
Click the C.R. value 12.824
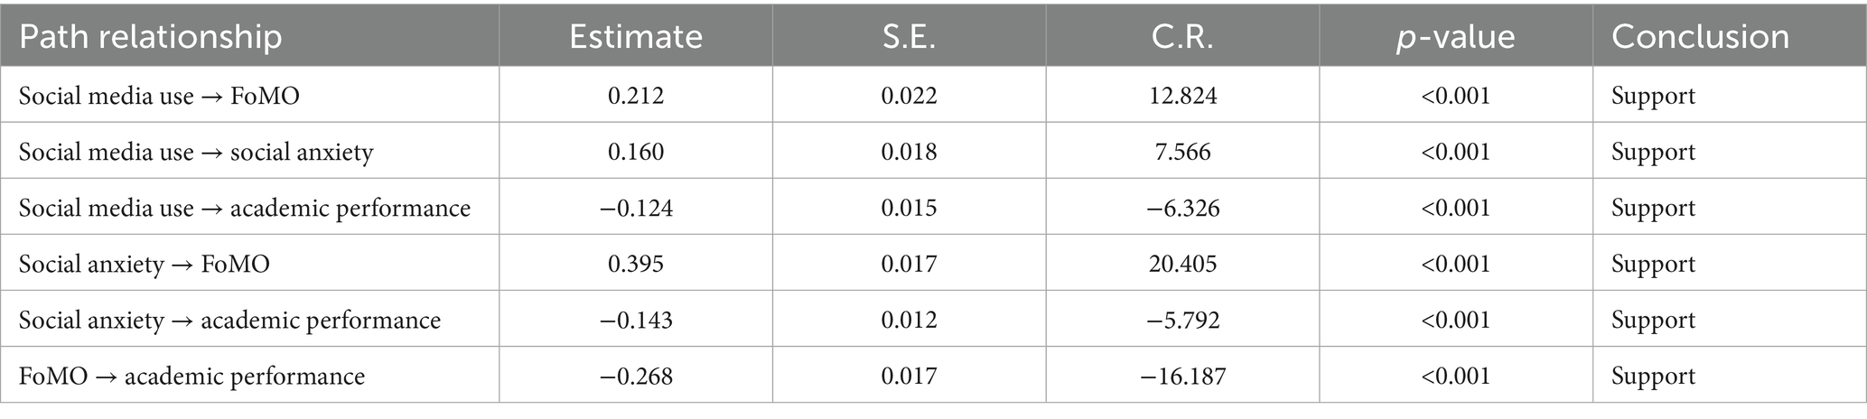(1182, 96)
